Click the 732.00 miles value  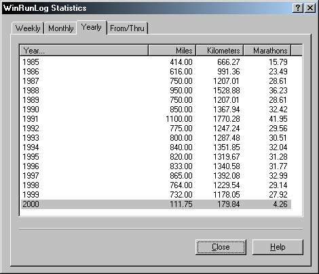click(x=181, y=195)
